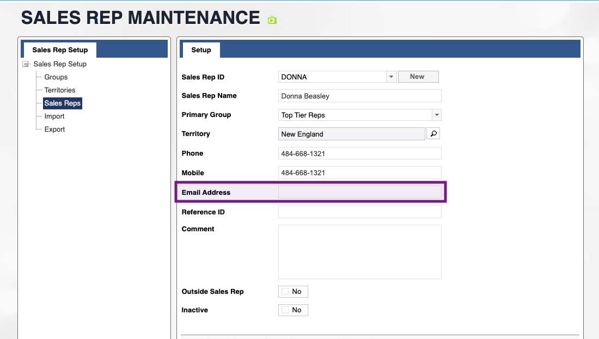This screenshot has height=339, width=599.
Task: Click the Sales Rep Name field
Action: [359, 96]
